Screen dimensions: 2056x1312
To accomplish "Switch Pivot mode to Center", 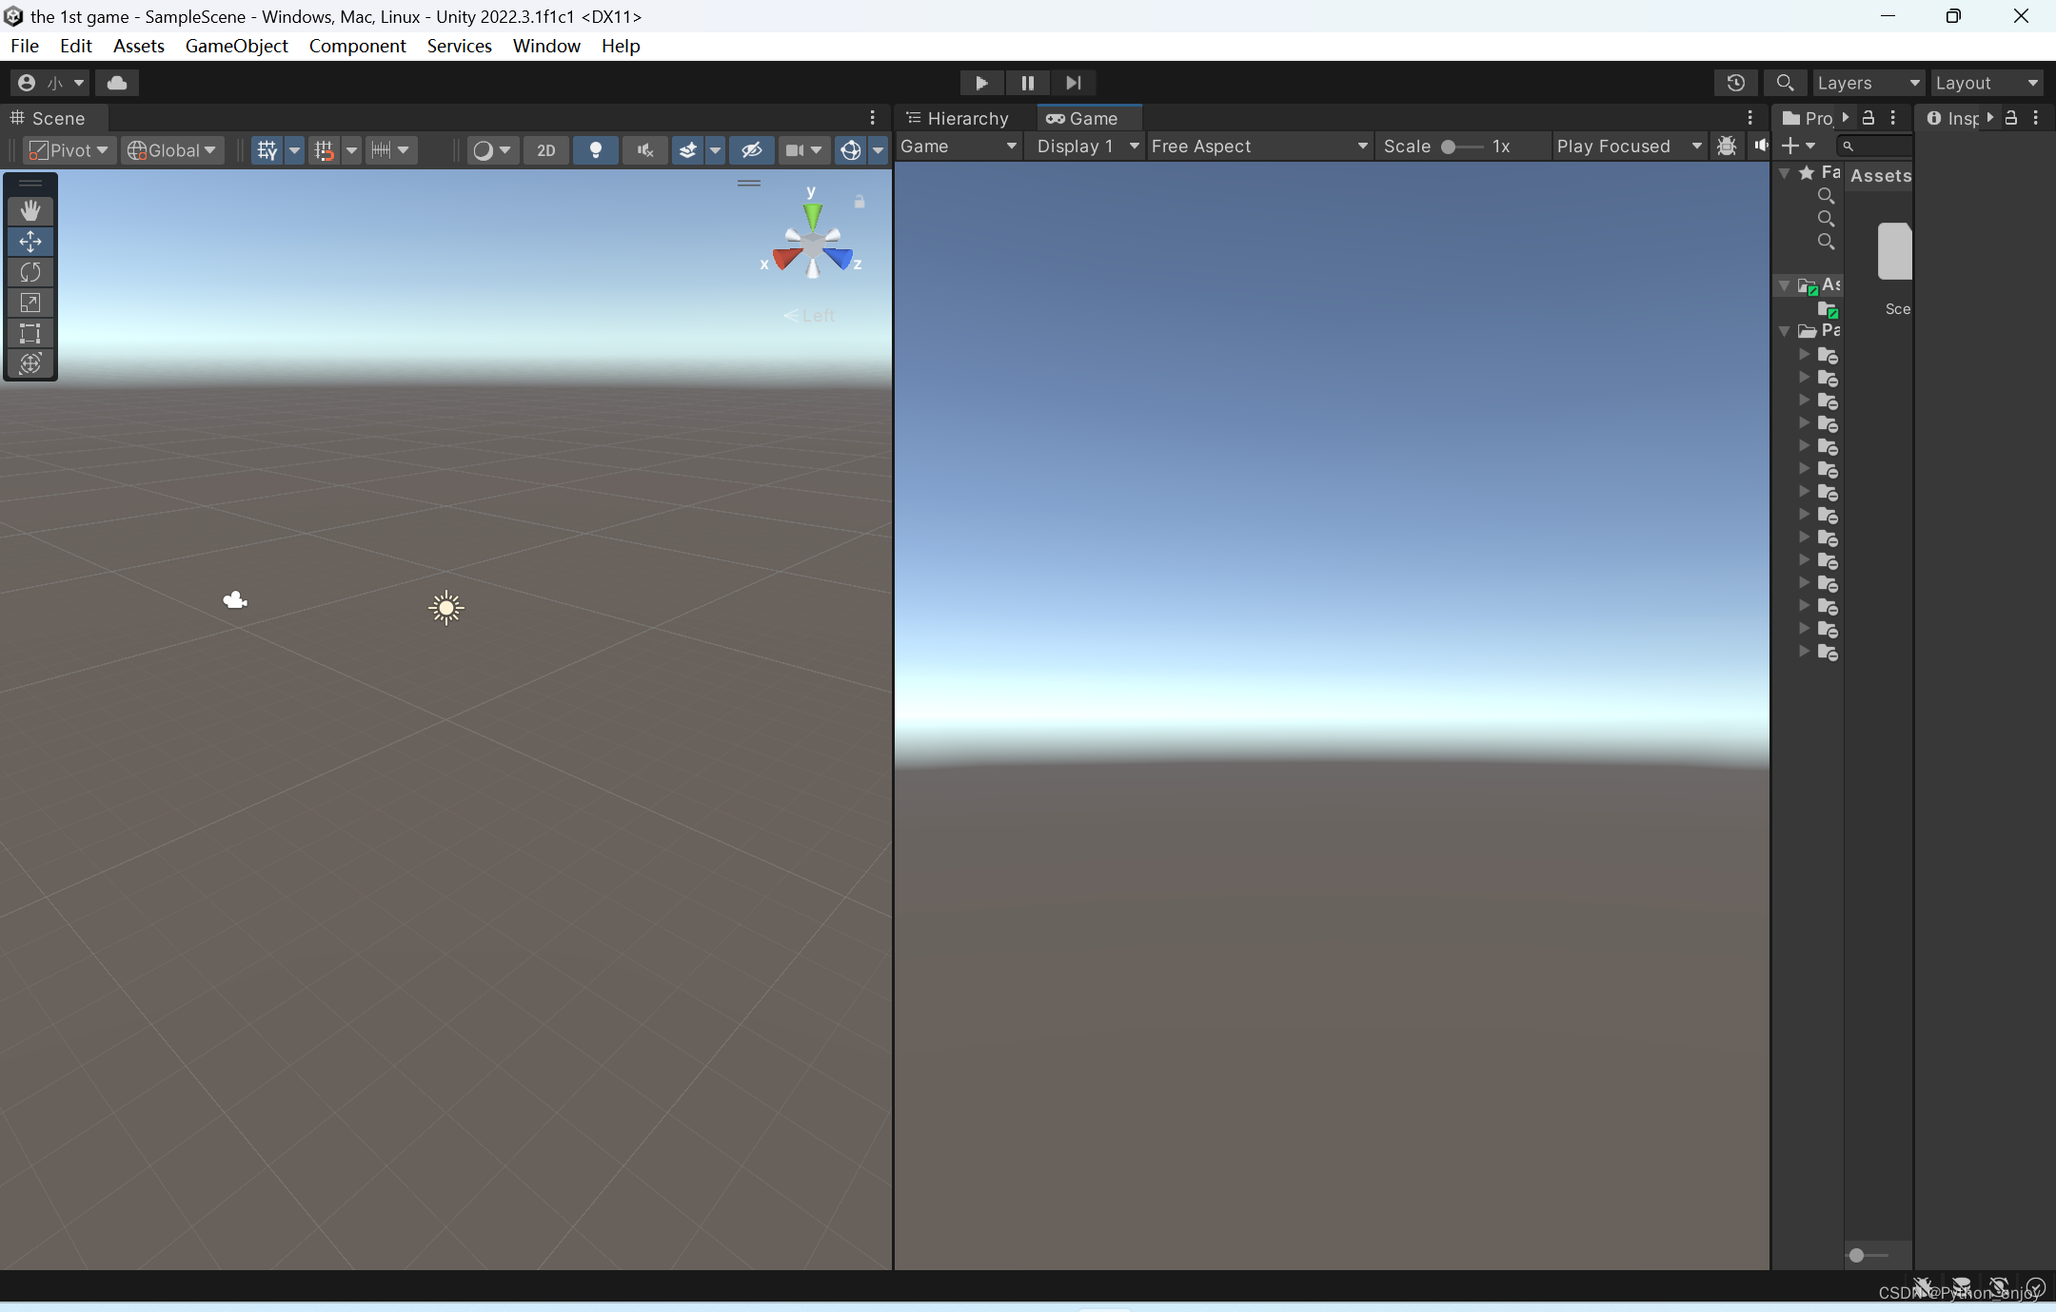I will coord(68,148).
